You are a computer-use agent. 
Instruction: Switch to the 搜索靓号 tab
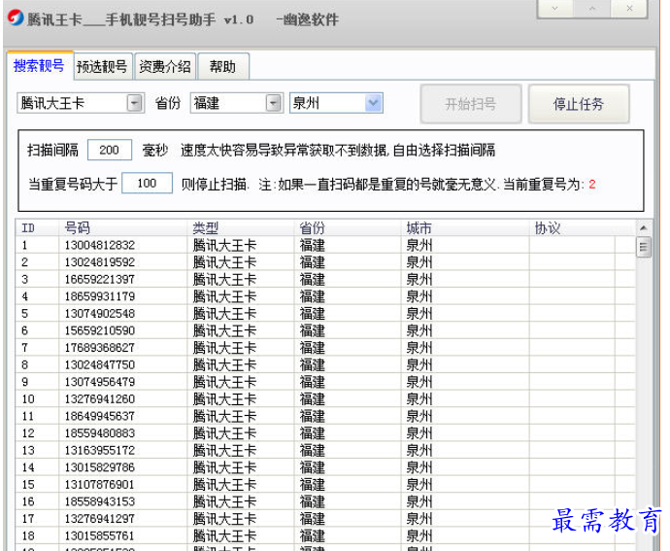pyautogui.click(x=39, y=66)
